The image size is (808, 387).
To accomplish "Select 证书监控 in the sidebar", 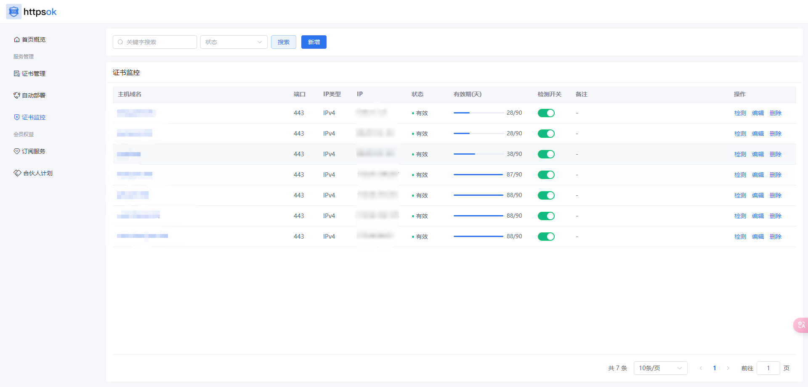I will tap(34, 117).
